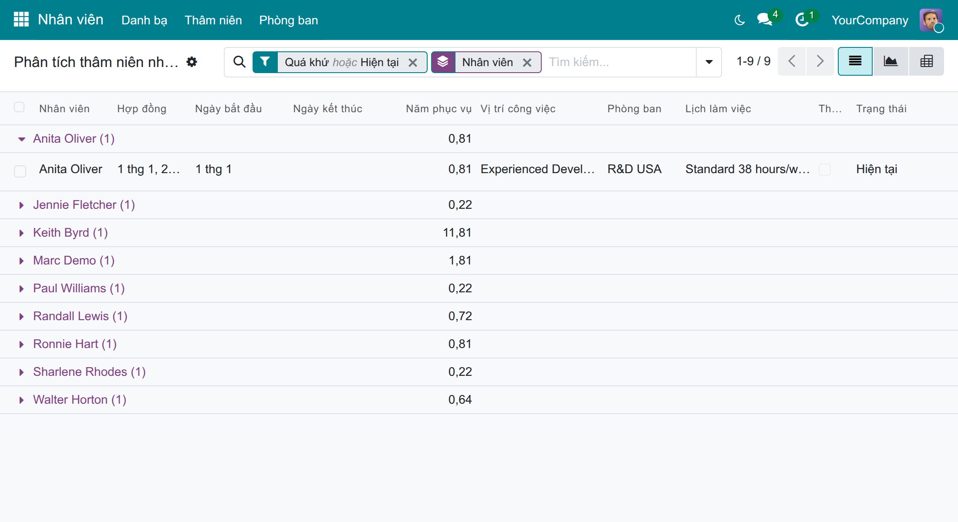
Task: Click the settings gear next to title
Action: (192, 62)
